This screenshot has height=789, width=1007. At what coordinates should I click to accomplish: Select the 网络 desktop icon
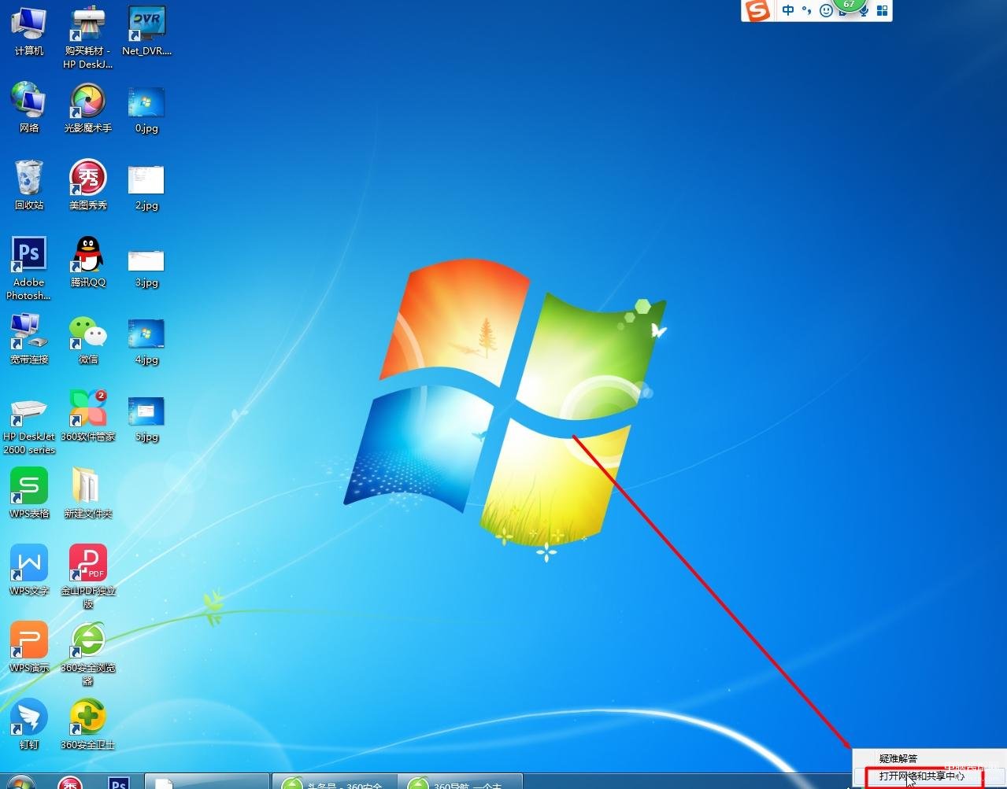coord(29,108)
